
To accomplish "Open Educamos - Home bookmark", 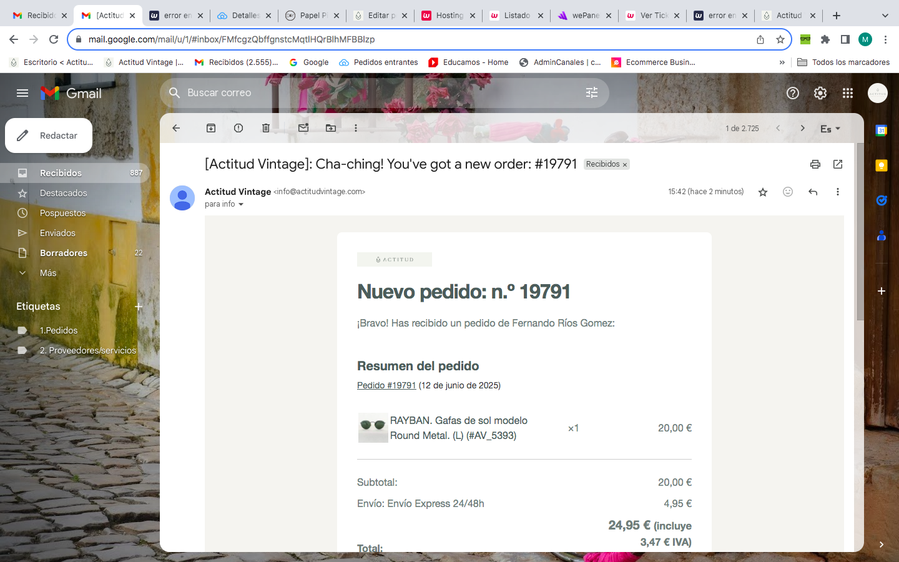I will tap(468, 62).
